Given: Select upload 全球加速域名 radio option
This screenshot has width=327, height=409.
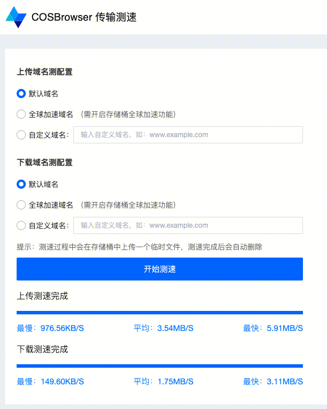Looking at the screenshot, I should (x=21, y=114).
